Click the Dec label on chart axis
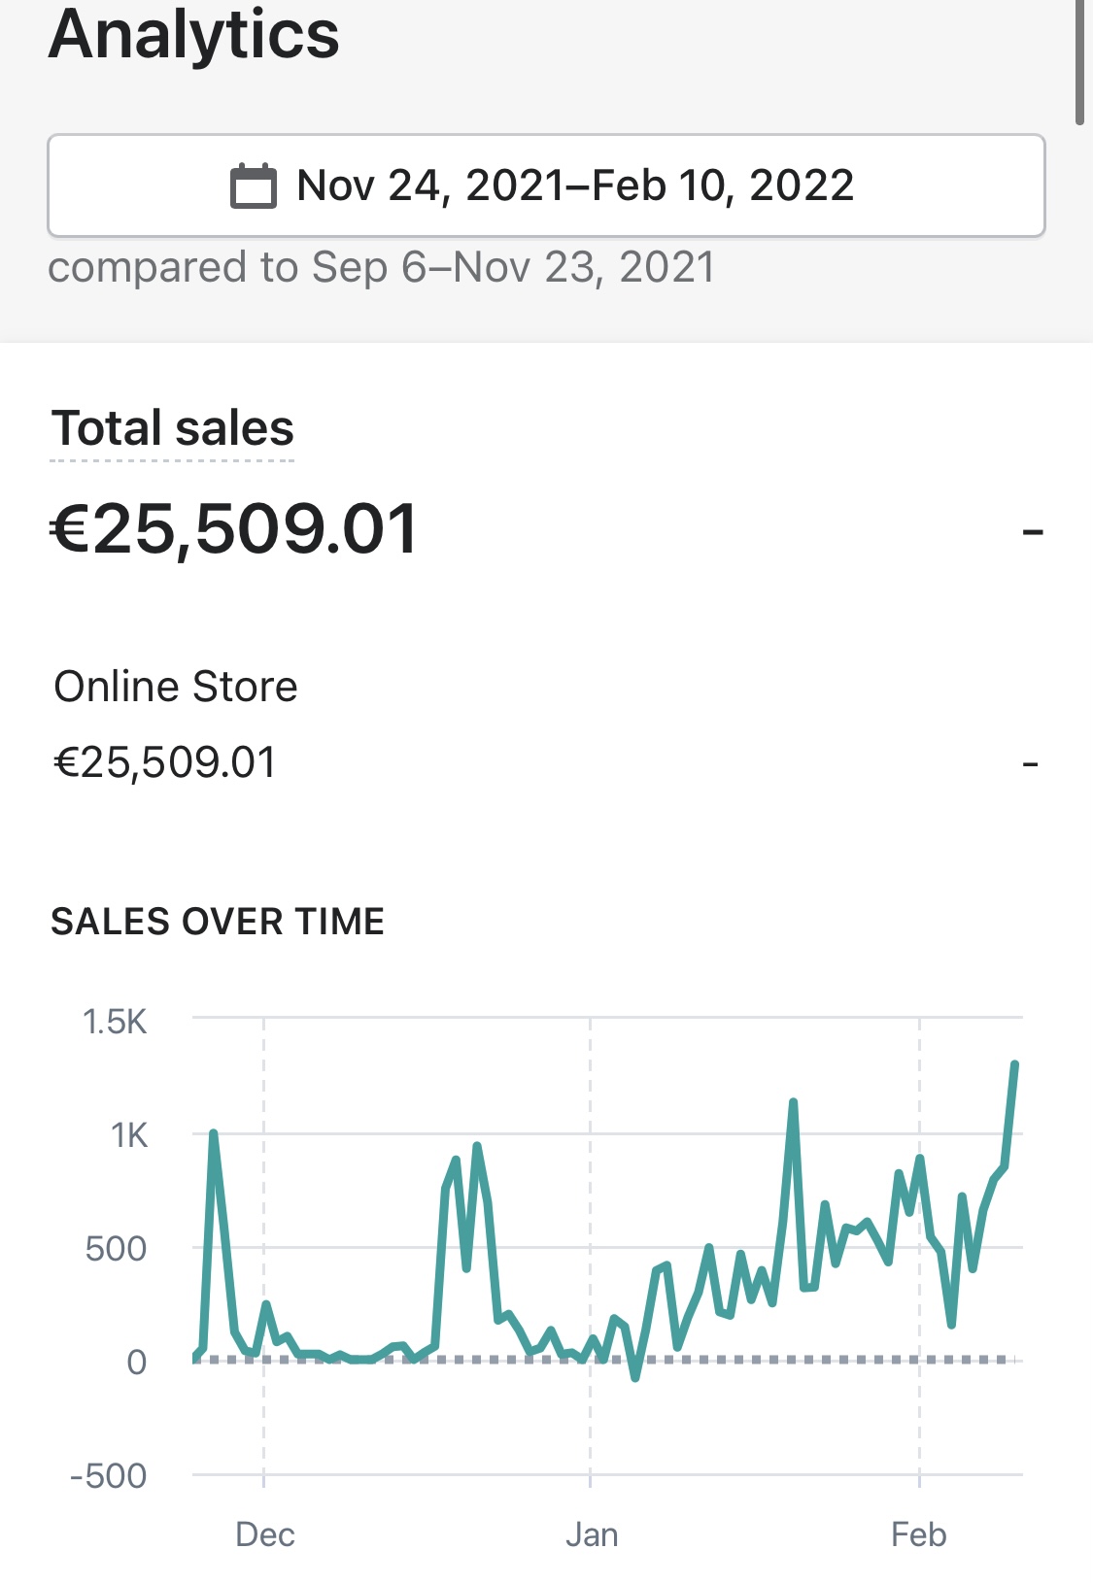Screen dimensions: 1093x1583 coord(264,1534)
